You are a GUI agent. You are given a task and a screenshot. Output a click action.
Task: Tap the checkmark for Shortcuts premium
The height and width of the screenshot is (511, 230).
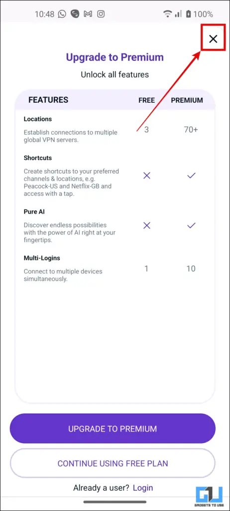(x=191, y=176)
